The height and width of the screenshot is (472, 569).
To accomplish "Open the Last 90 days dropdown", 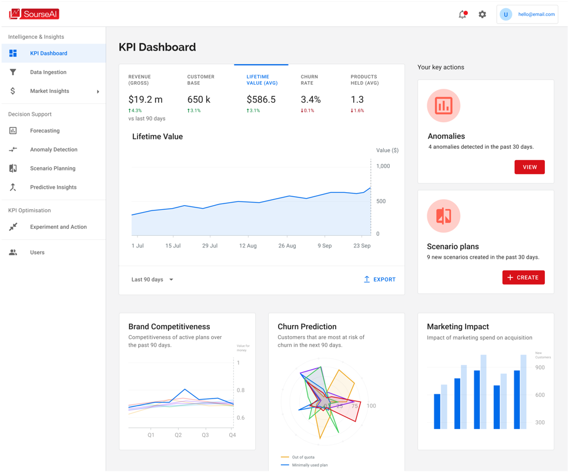I will point(152,280).
